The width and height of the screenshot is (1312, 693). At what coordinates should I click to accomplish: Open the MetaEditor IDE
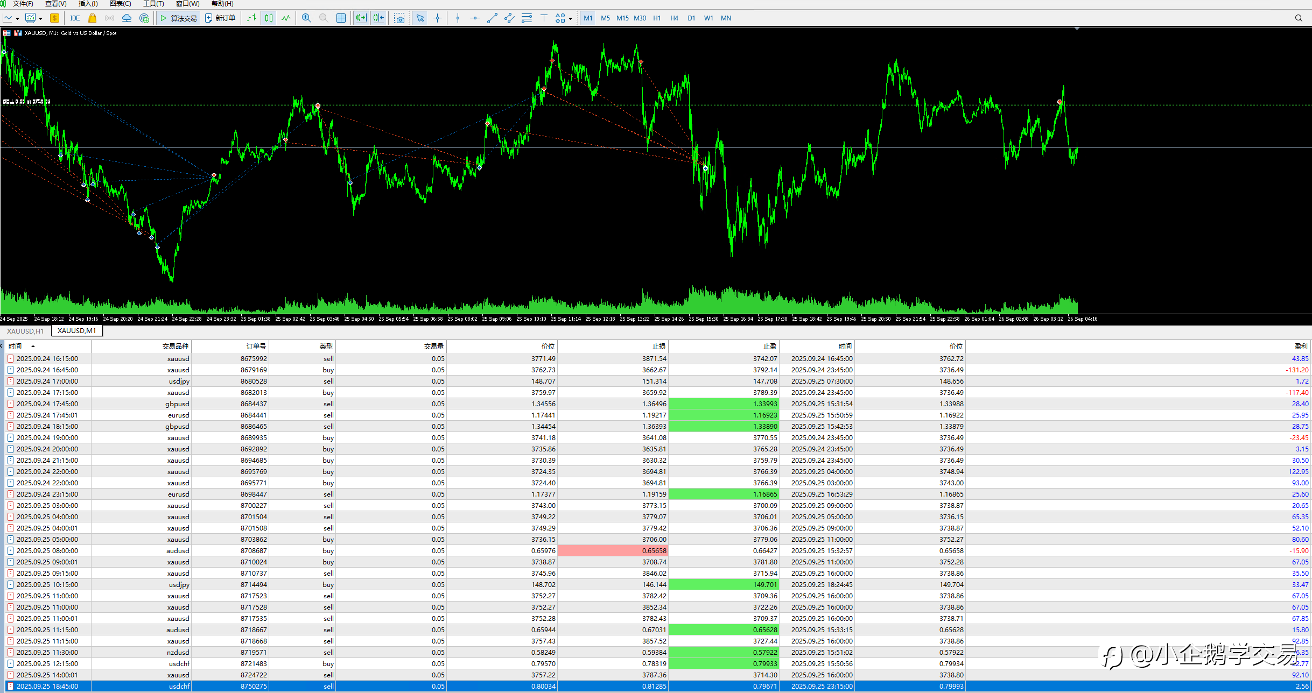(x=75, y=18)
